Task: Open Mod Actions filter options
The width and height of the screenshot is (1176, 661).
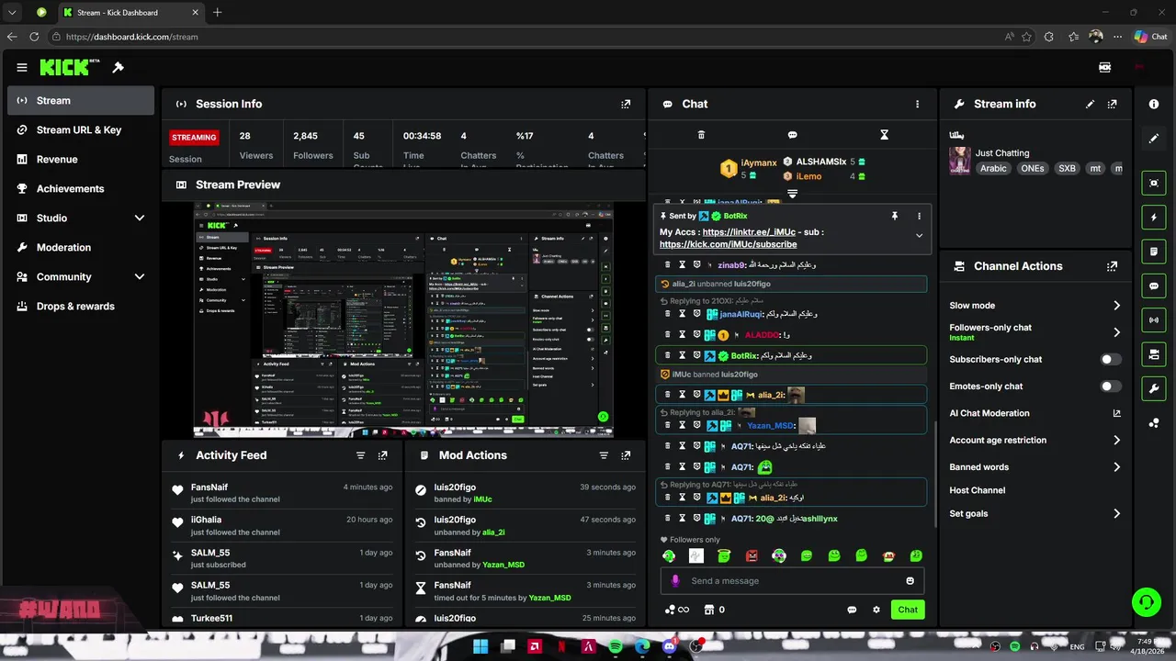Action: (604, 455)
